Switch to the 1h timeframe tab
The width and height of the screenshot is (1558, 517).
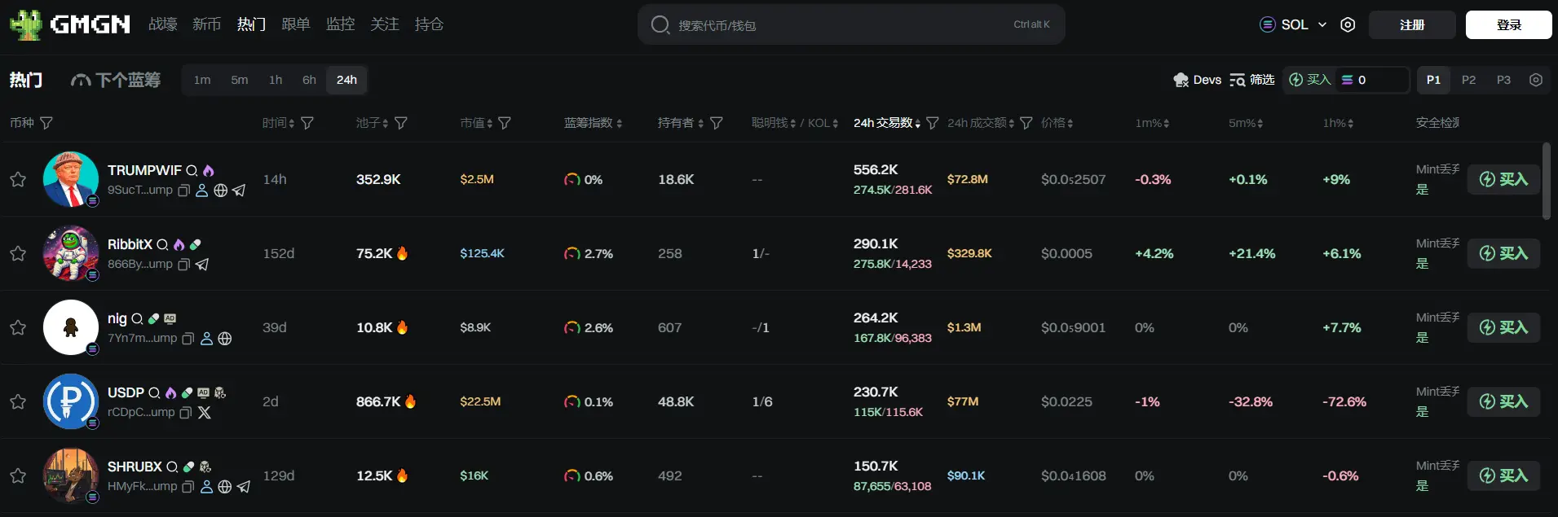276,80
